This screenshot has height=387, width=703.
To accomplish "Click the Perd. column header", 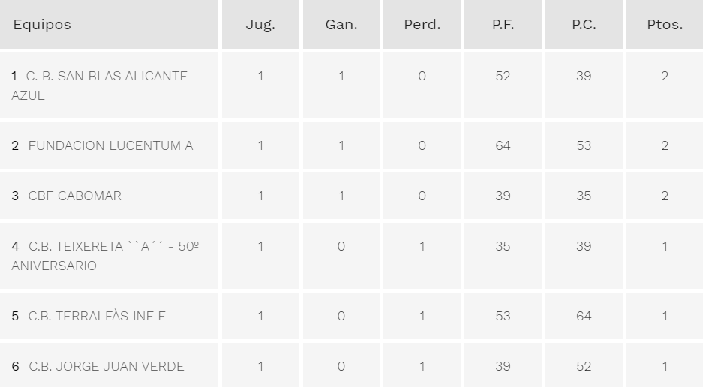I will coord(422,24).
